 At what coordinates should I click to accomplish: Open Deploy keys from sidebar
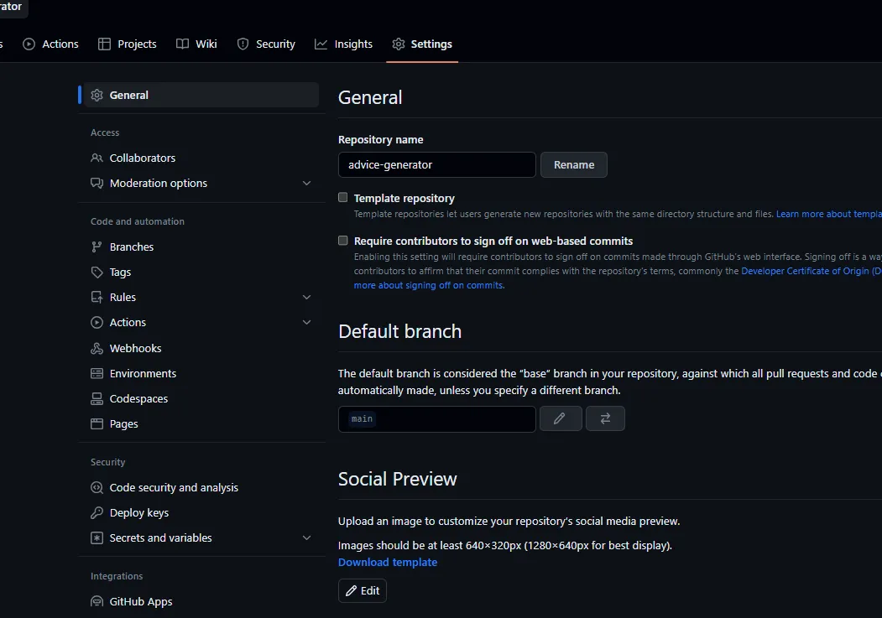[139, 512]
